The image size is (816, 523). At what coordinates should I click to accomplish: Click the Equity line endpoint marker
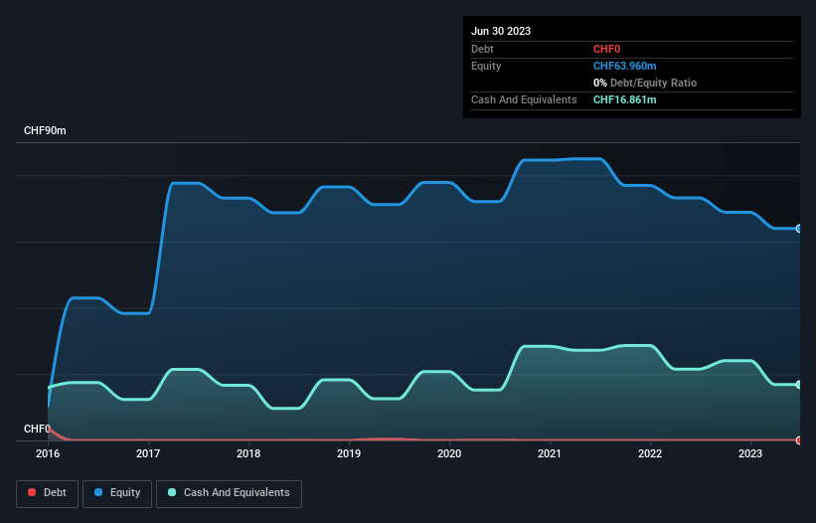click(x=799, y=229)
